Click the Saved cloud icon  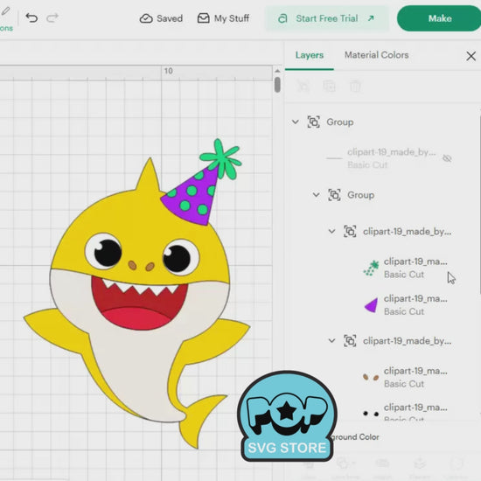(146, 18)
